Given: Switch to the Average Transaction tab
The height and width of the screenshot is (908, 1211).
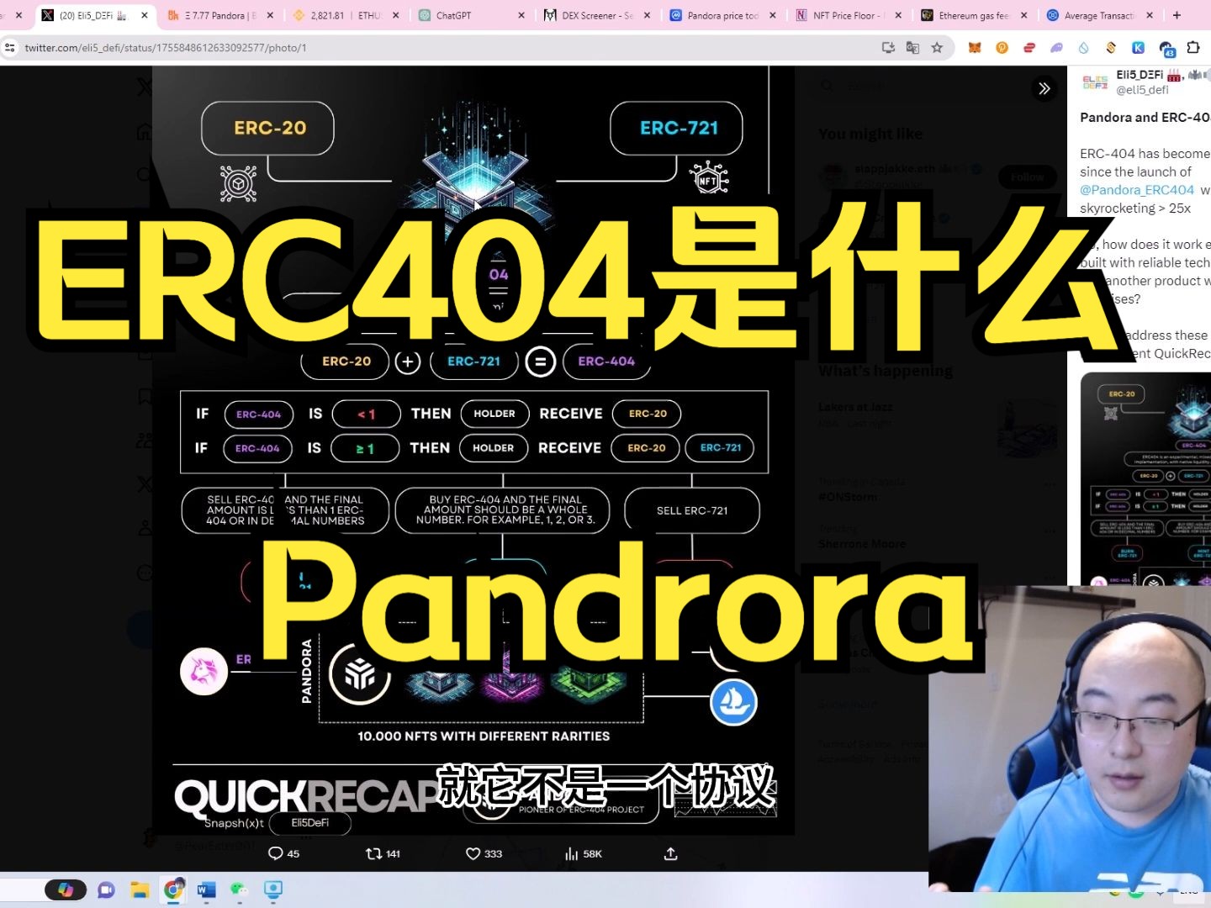Looking at the screenshot, I should click(1100, 15).
